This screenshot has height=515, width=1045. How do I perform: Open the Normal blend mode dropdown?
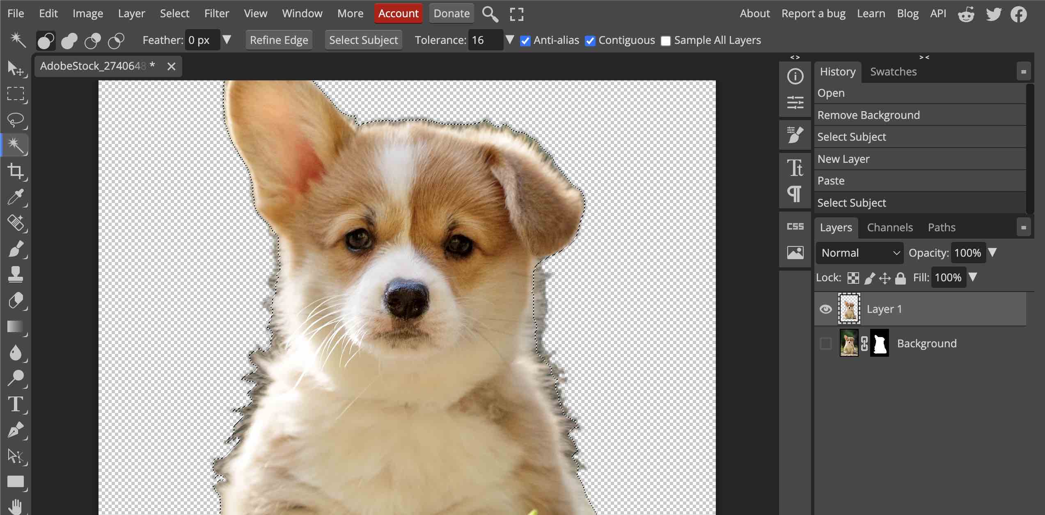coord(859,253)
